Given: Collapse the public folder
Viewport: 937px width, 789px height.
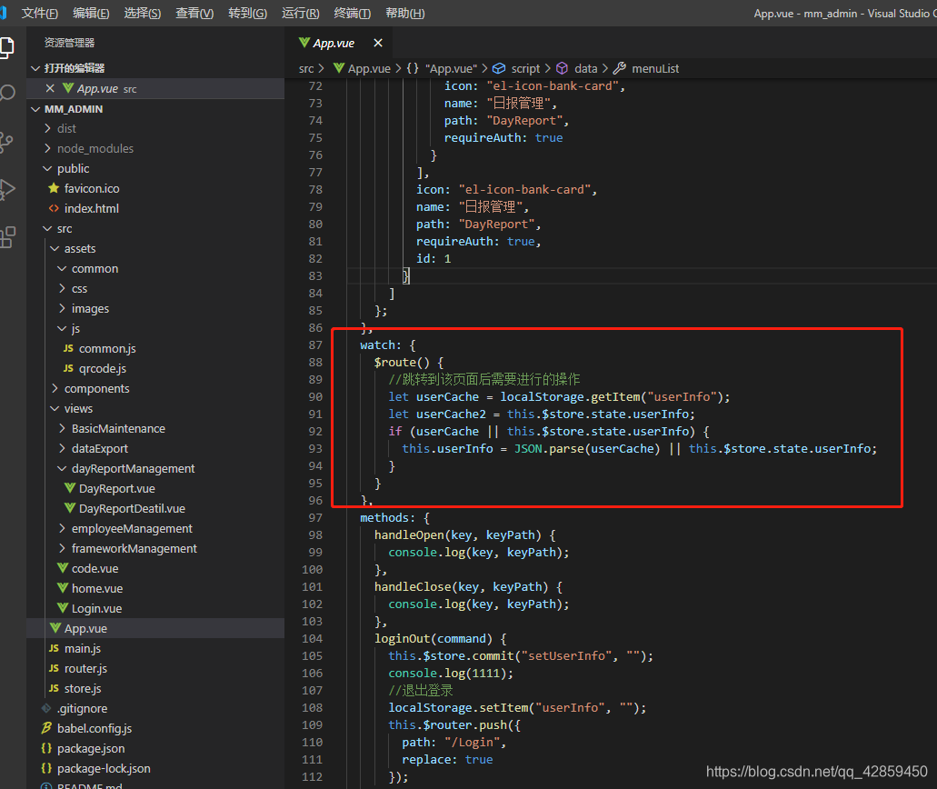Looking at the screenshot, I should [x=48, y=168].
